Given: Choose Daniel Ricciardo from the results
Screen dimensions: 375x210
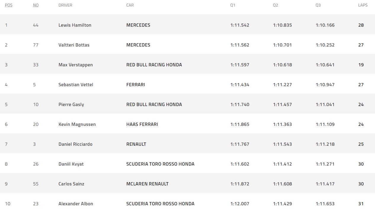Looking at the screenshot, I should pyautogui.click(x=76, y=144).
